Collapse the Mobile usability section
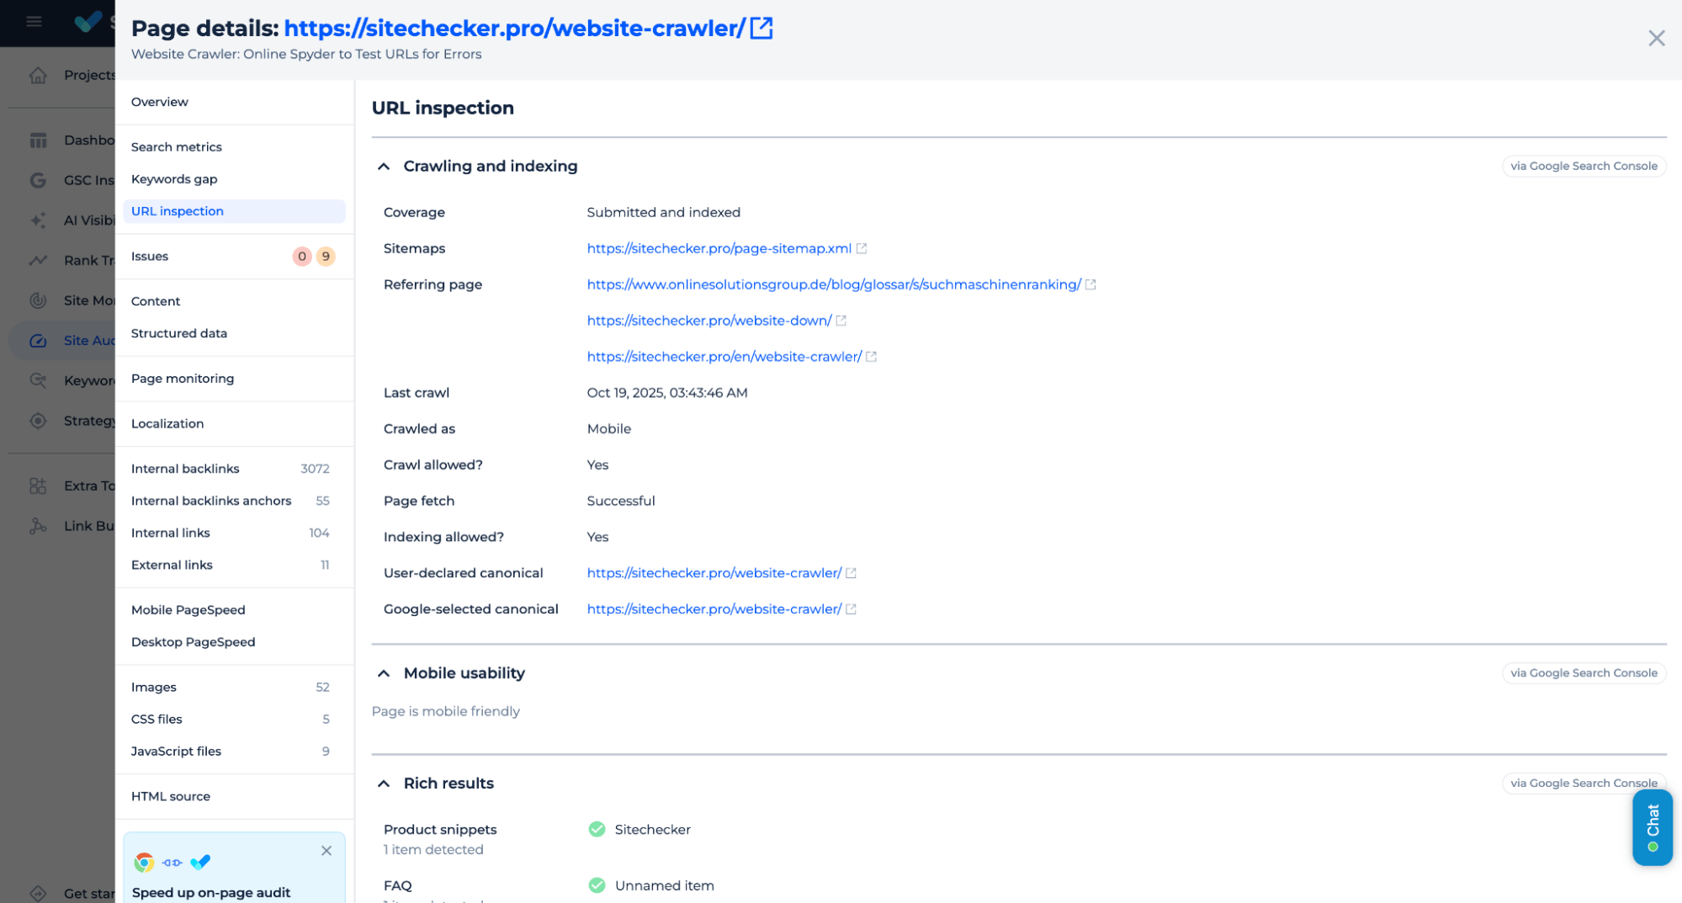The width and height of the screenshot is (1682, 903). 384,673
